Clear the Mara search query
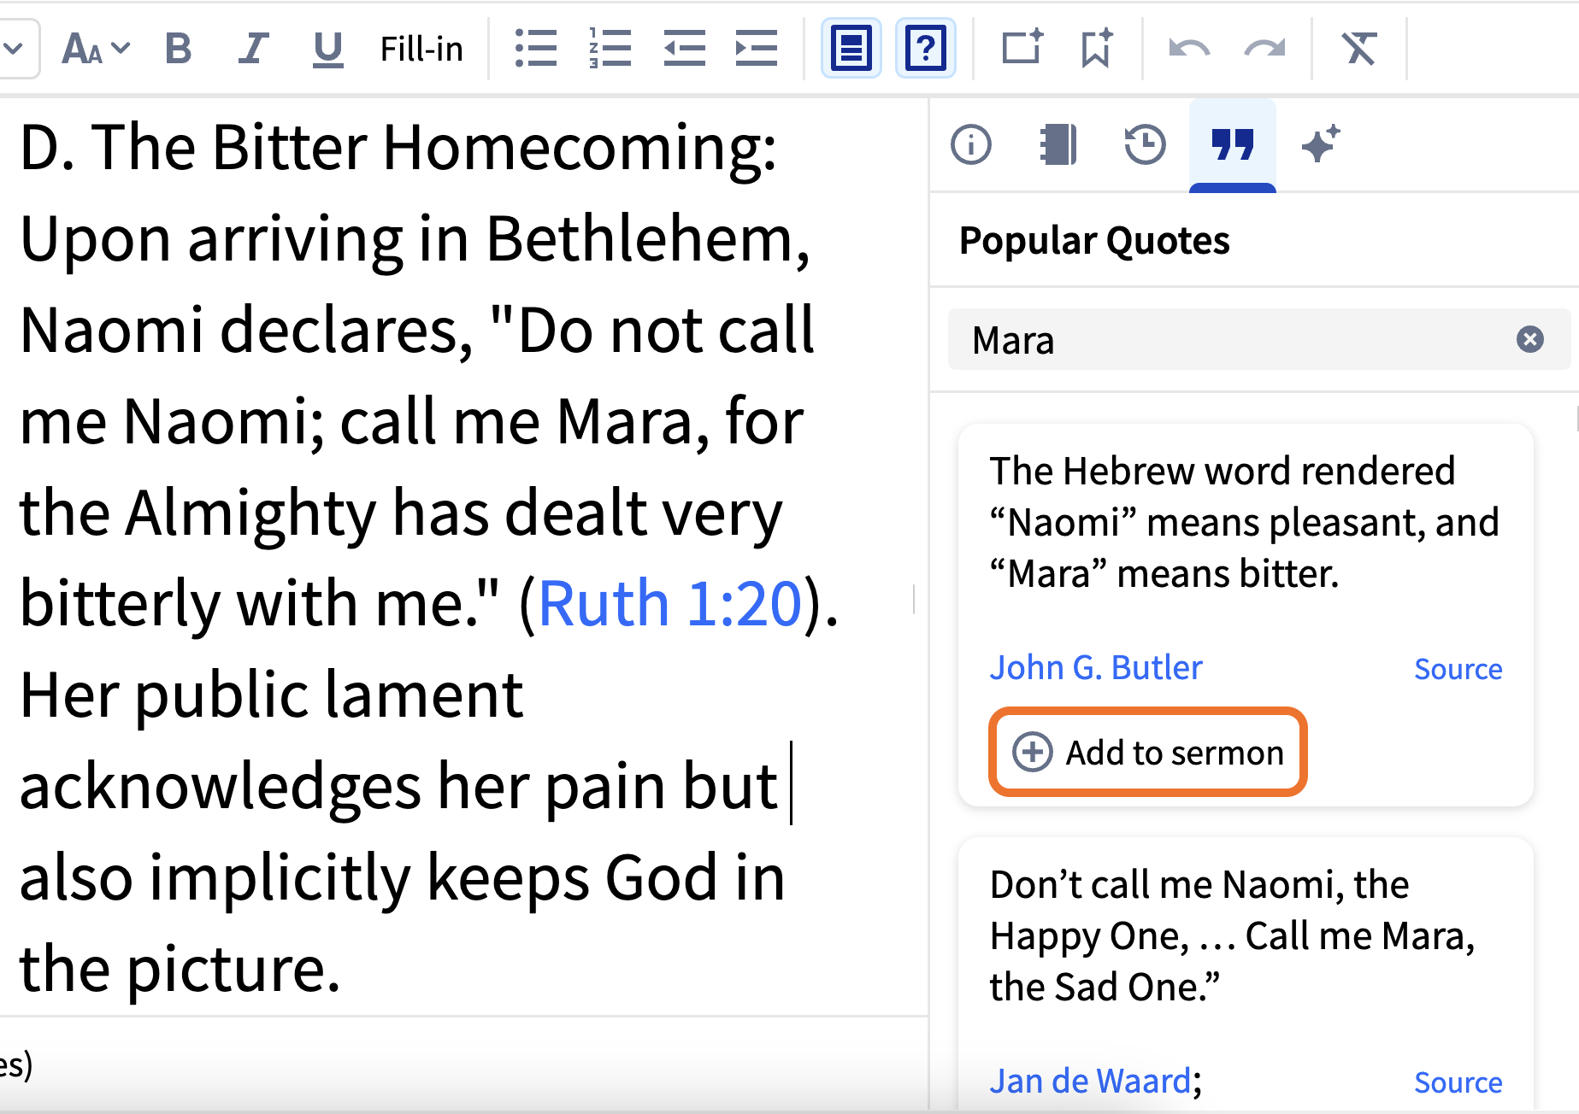The image size is (1579, 1114). click(1529, 340)
